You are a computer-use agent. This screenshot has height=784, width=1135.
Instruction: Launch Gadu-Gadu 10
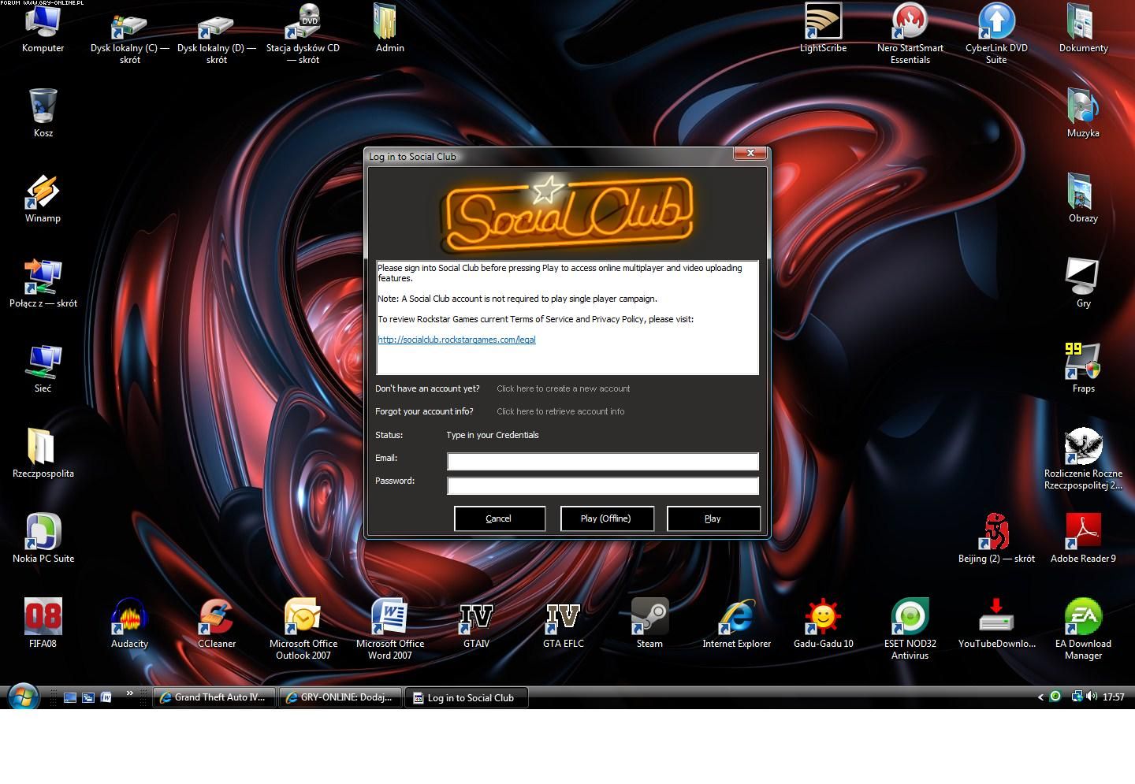pos(823,623)
